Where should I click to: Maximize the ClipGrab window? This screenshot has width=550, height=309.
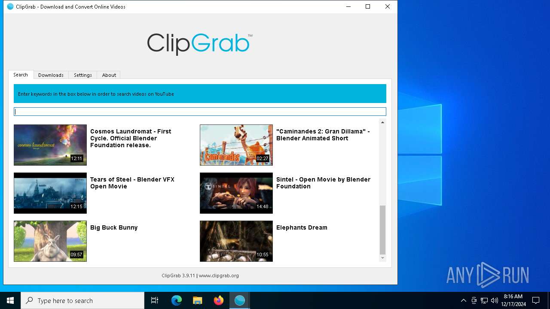coord(368,7)
